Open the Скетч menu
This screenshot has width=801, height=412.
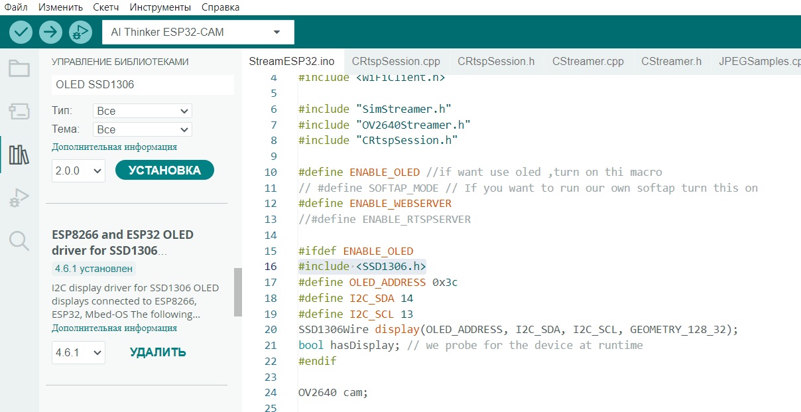point(106,7)
